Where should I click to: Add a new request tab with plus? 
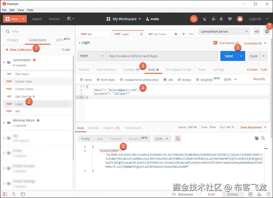coord(183,34)
